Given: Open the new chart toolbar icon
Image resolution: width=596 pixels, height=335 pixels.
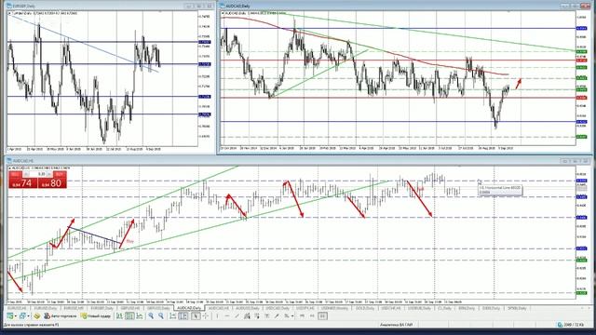Looking at the screenshot, I should tap(9, 316).
